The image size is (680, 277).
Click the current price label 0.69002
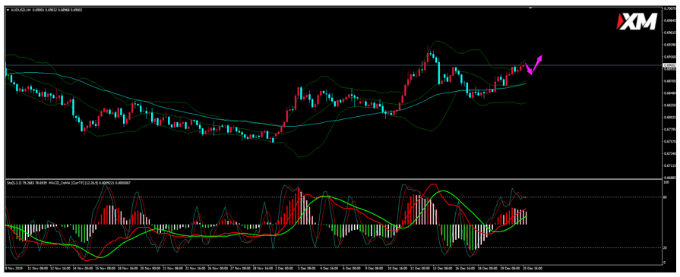click(x=669, y=65)
